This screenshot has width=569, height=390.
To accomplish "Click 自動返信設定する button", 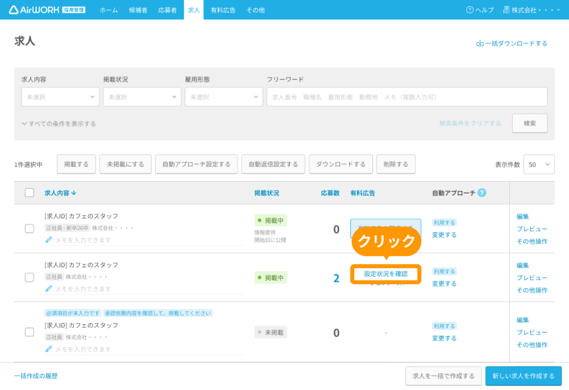I will pos(273,164).
